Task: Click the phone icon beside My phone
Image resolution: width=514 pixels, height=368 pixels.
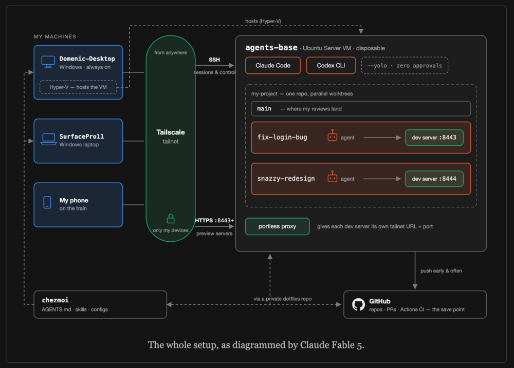Action: tap(47, 202)
